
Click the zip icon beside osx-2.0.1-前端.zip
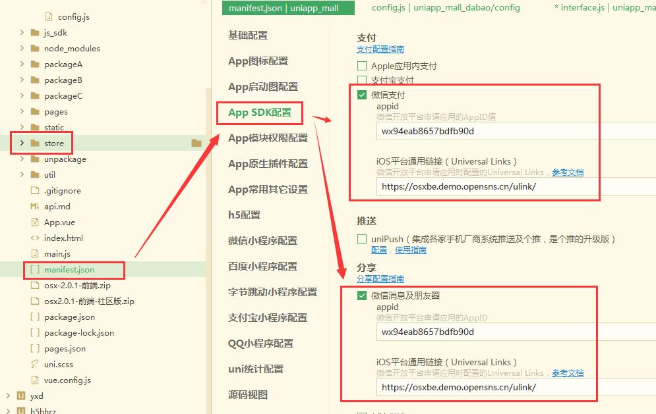[x=35, y=286]
